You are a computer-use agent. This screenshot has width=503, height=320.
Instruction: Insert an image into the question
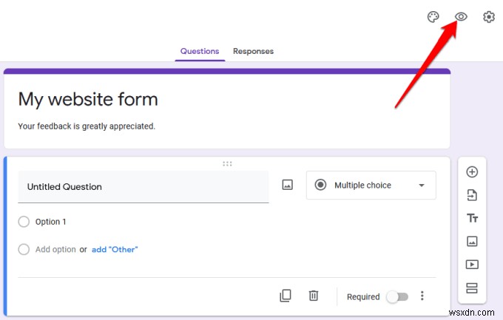click(288, 185)
